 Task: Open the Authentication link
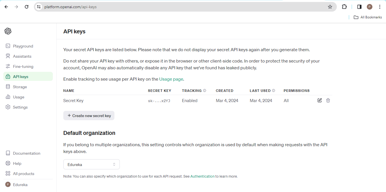(202, 176)
